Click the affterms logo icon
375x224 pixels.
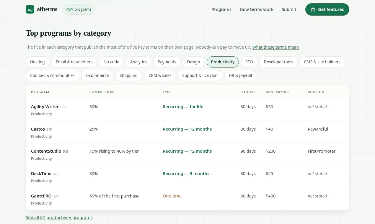point(30,9)
